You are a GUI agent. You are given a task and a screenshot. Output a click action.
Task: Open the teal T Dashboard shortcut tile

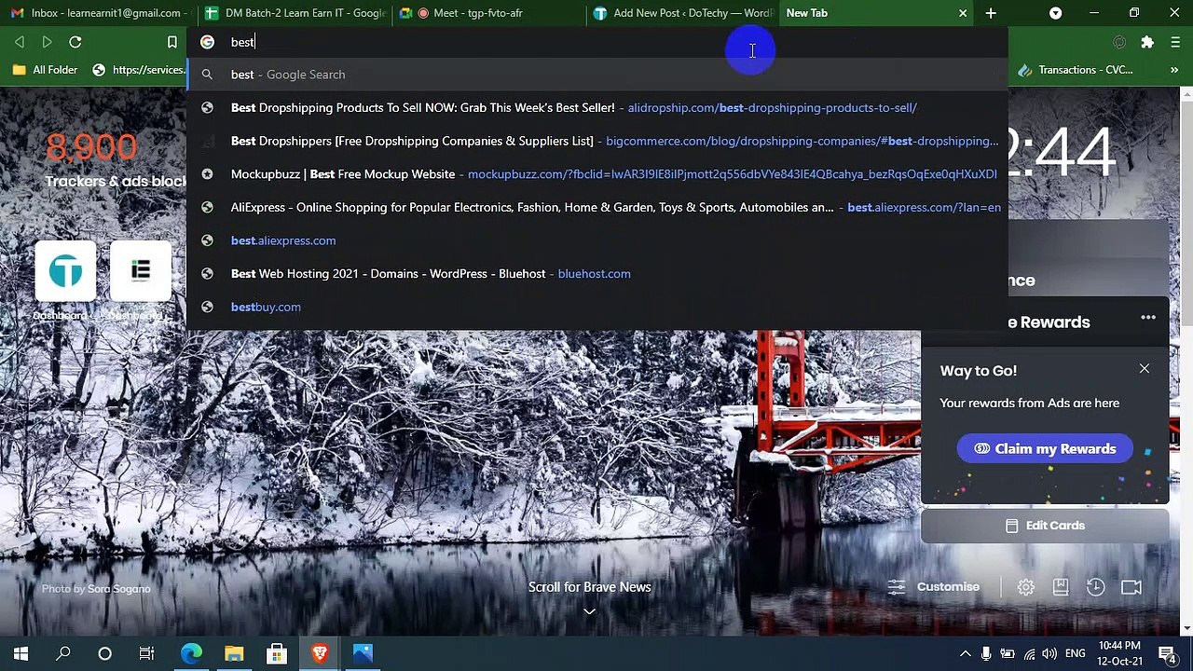click(65, 271)
